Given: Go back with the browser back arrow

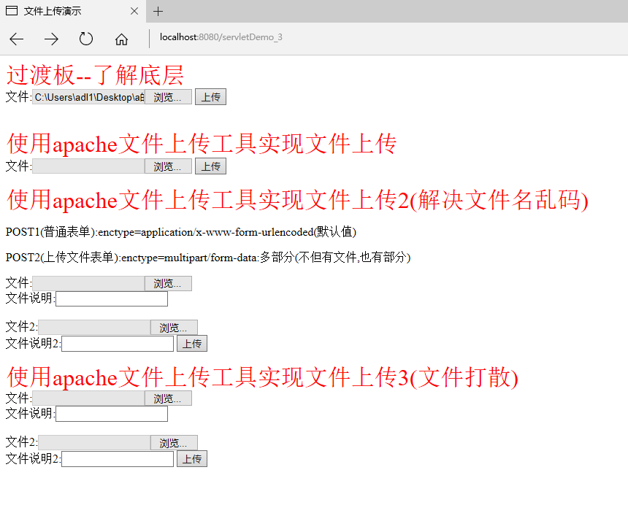Looking at the screenshot, I should tap(16, 39).
